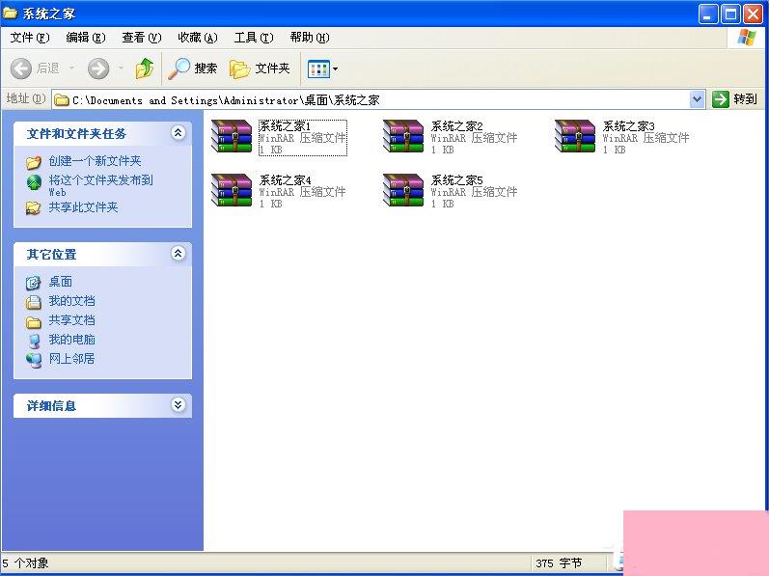
Task: Click the 共享文档 folder icon
Action: [34, 321]
